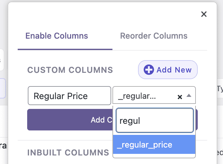Screen dimensions: 223x164
Task: Focus the Regular Price name field
Action: tap(69, 96)
